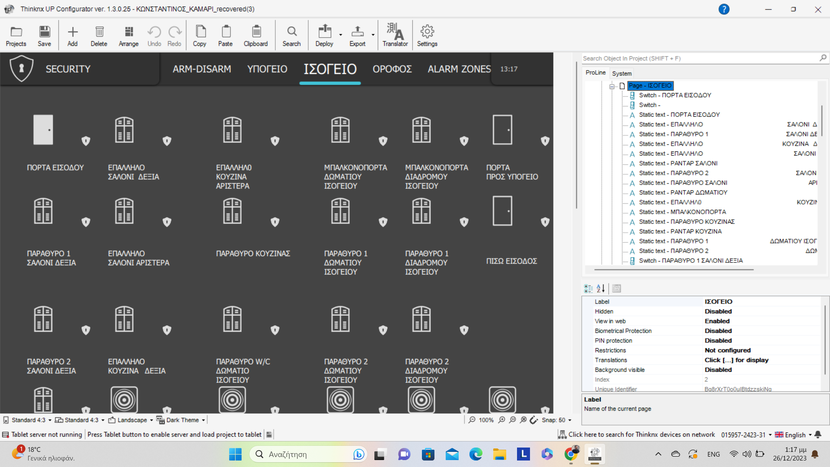This screenshot has height=467, width=830.
Task: Select Switch - ΠΑΡΑΘΥΡΟ 1 ΣΑΛΟΝΙ ΔΕΞΙΑ tree item
Action: pos(690,261)
